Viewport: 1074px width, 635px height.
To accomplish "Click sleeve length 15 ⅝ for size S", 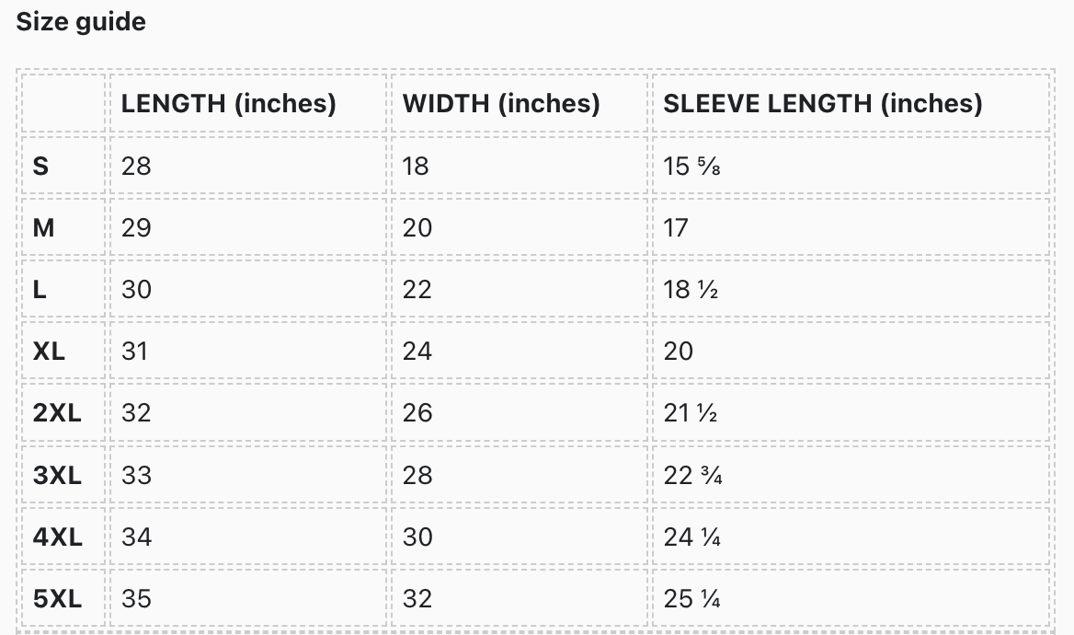I will pyautogui.click(x=691, y=167).
